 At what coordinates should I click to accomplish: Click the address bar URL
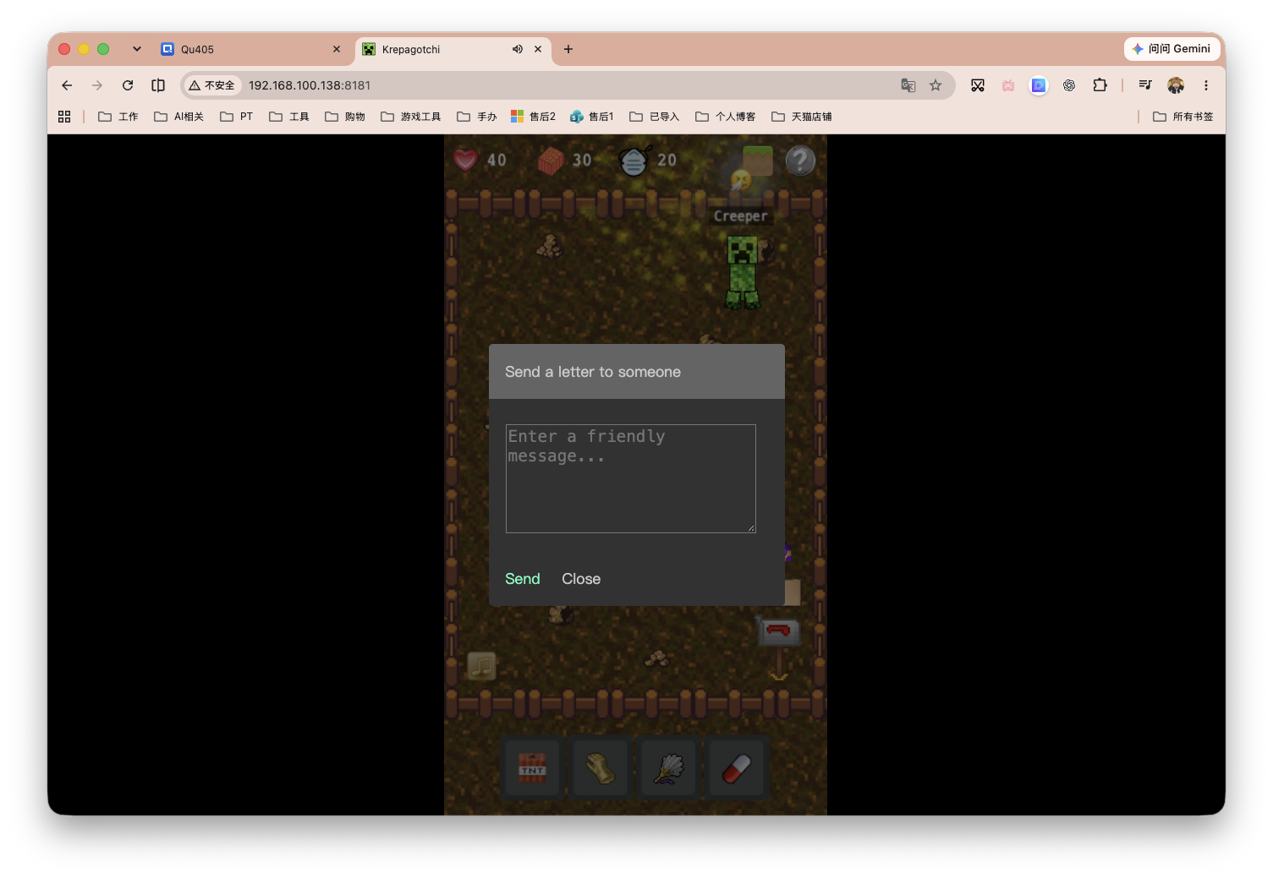click(x=310, y=85)
